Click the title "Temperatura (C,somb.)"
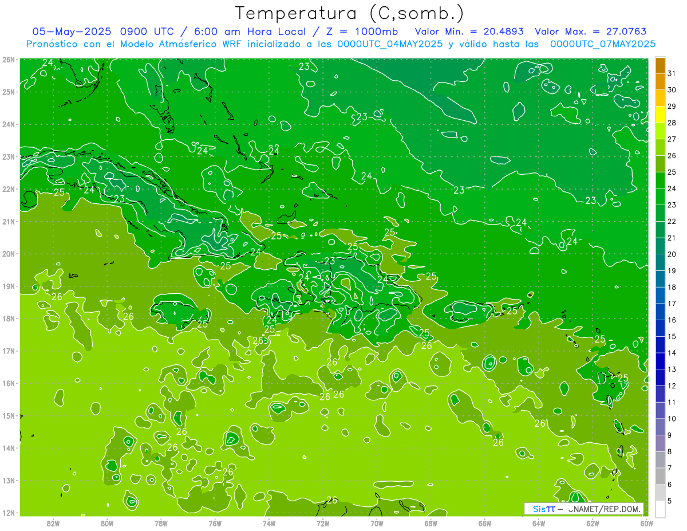Image resolution: width=687 pixels, height=531 pixels. (350, 13)
